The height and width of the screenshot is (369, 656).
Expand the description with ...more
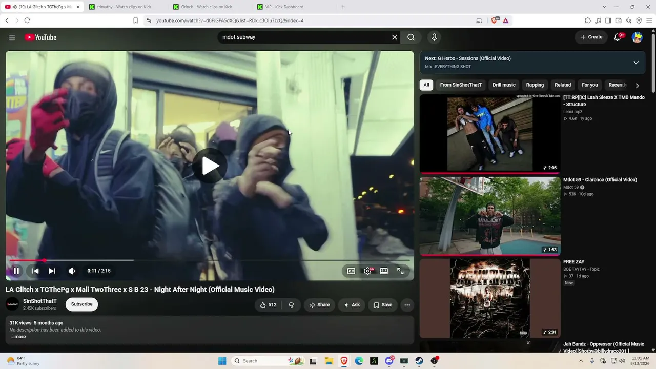click(18, 337)
